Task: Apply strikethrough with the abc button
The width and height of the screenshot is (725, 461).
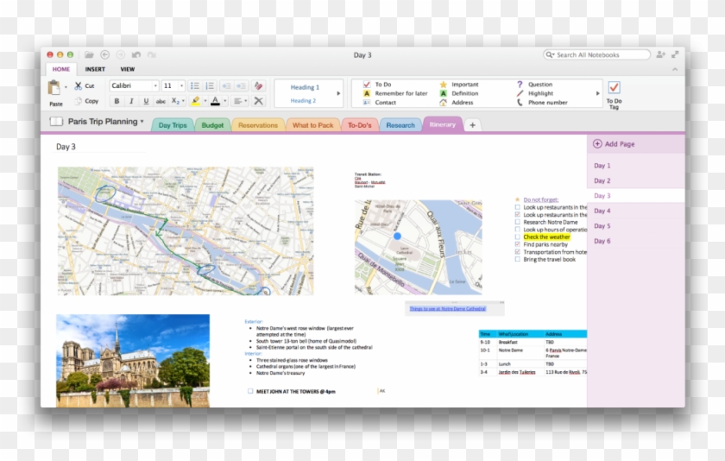Action: pos(161,101)
